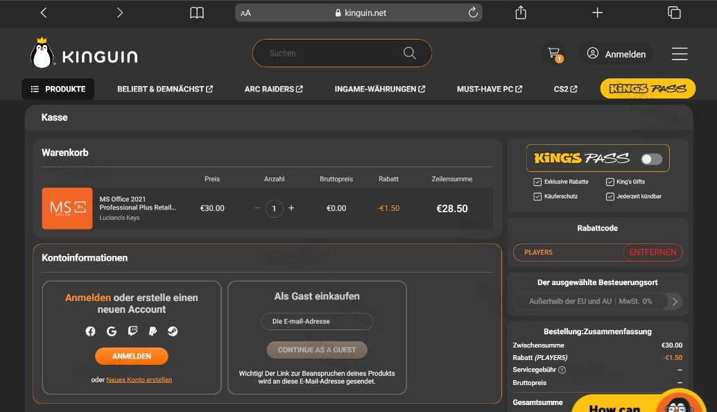Screen dimensions: 717x412
Task: Uncheck the Käuferschutz checkbox
Action: pyautogui.click(x=537, y=196)
